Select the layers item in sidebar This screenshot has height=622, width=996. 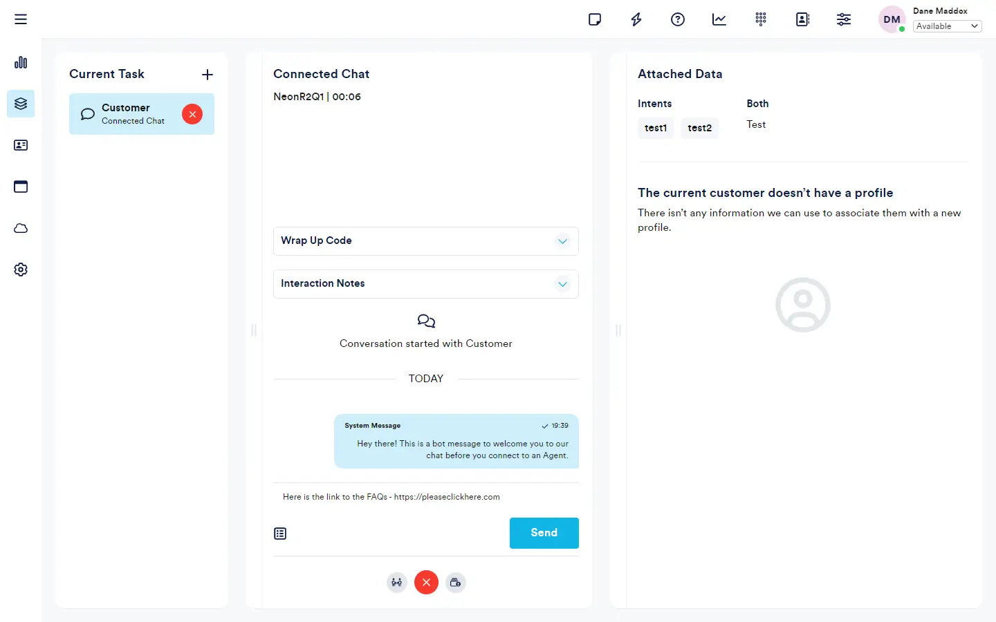click(x=21, y=104)
